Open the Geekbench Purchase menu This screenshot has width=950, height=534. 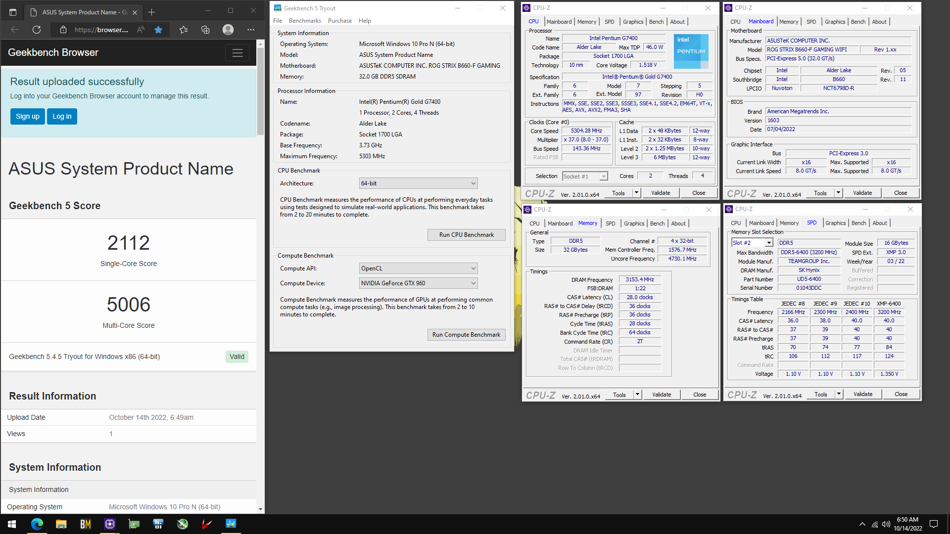point(340,21)
